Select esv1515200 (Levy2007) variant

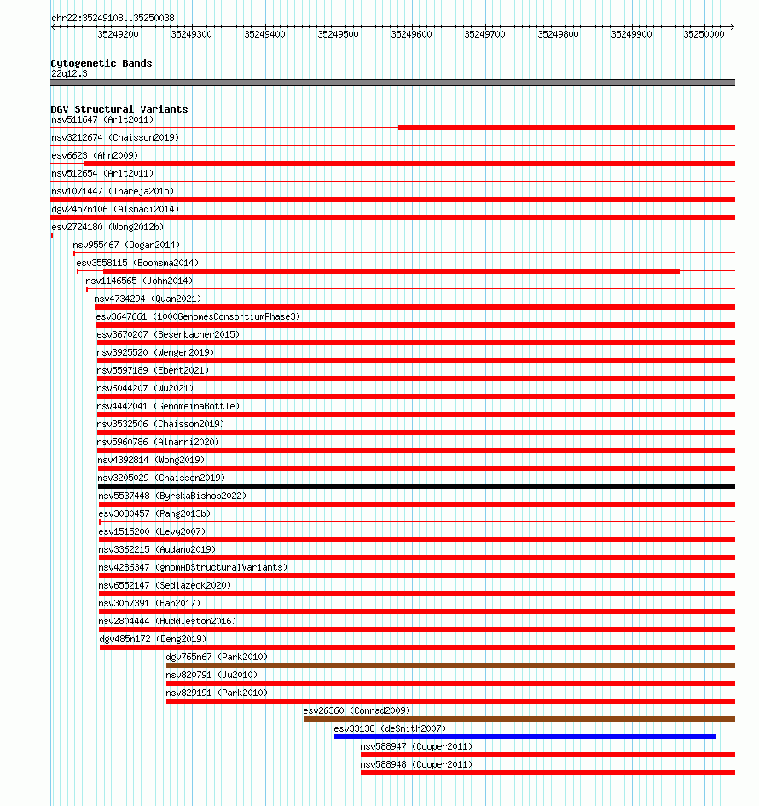152,531
